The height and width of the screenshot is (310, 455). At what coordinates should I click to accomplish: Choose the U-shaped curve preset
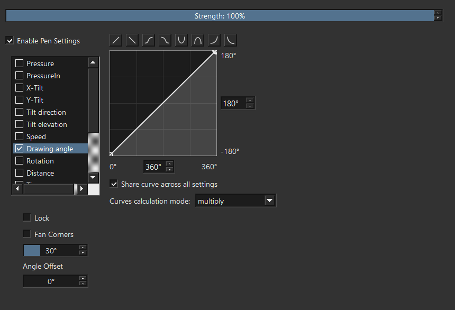coord(181,40)
